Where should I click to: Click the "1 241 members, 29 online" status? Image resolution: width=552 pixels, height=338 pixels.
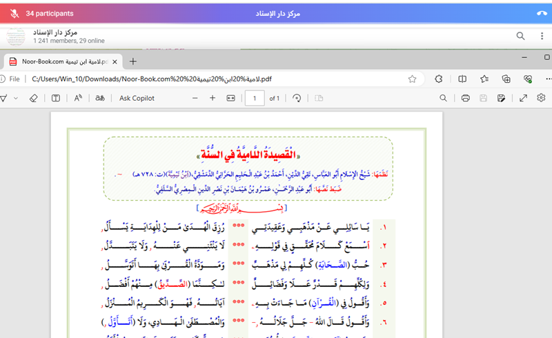click(69, 41)
